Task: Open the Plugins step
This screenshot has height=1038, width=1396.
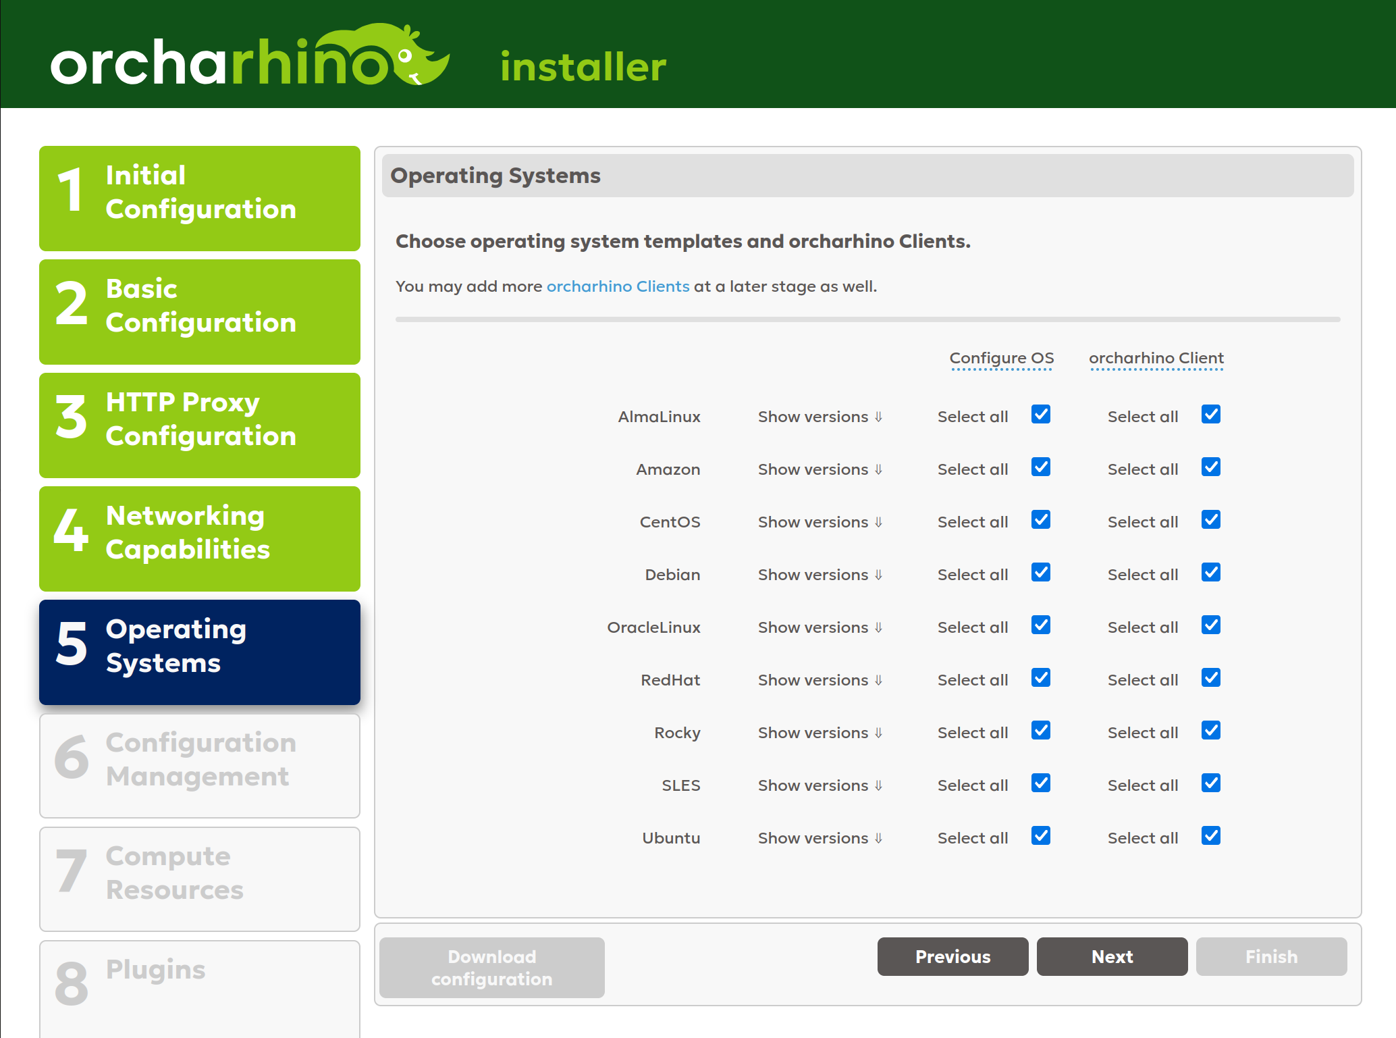Action: [x=199, y=972]
